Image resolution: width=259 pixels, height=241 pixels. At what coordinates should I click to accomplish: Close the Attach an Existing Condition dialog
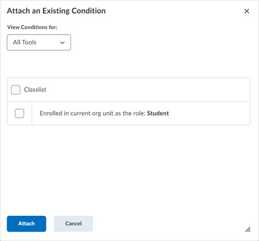[246, 11]
